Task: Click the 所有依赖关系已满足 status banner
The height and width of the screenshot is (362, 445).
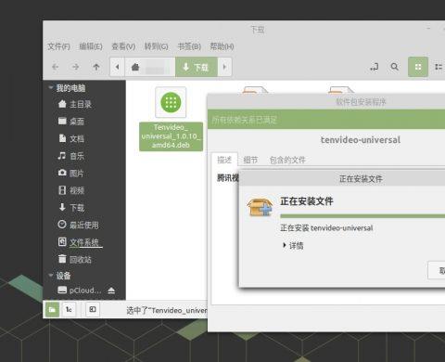Action: tap(326, 120)
